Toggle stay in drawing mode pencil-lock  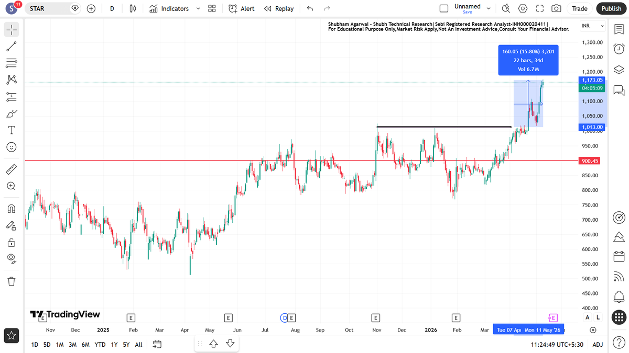coord(12,225)
